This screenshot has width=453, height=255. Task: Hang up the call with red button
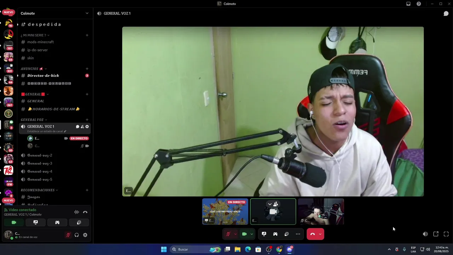312,234
